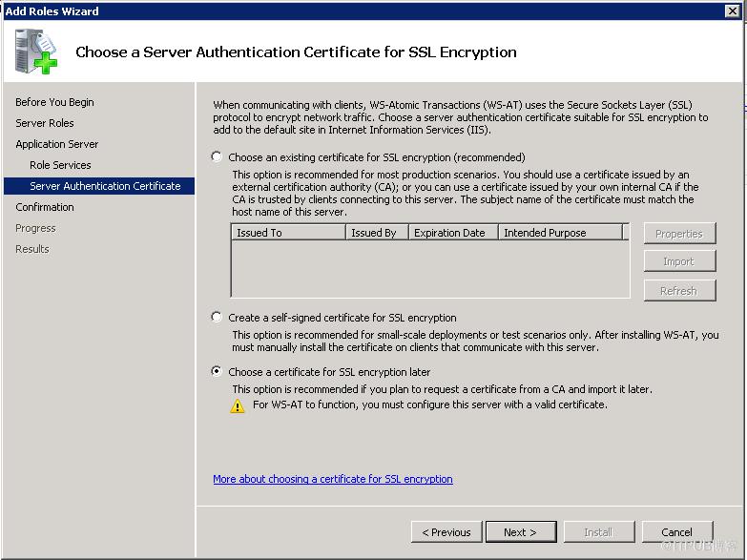Cancel the wizard
Screen dimensions: 747x560
[677, 532]
